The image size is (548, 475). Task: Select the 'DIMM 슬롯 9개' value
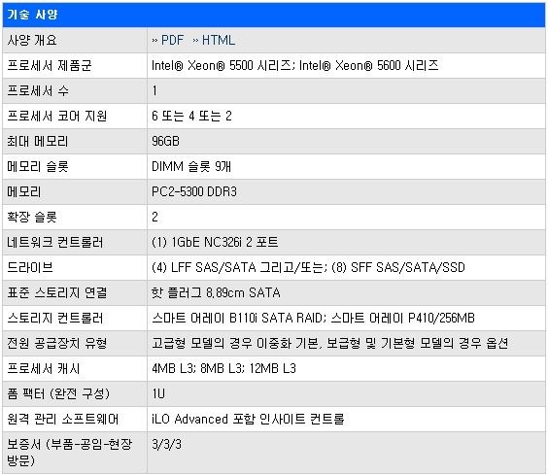(191, 166)
